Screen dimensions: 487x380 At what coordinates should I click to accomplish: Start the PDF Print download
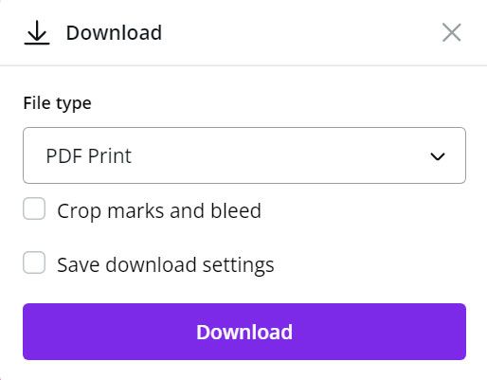[x=244, y=332]
